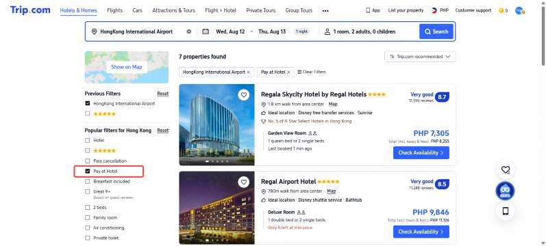Check Availability for Regala Skycity Hotel
The image size is (546, 246).
[421, 153]
